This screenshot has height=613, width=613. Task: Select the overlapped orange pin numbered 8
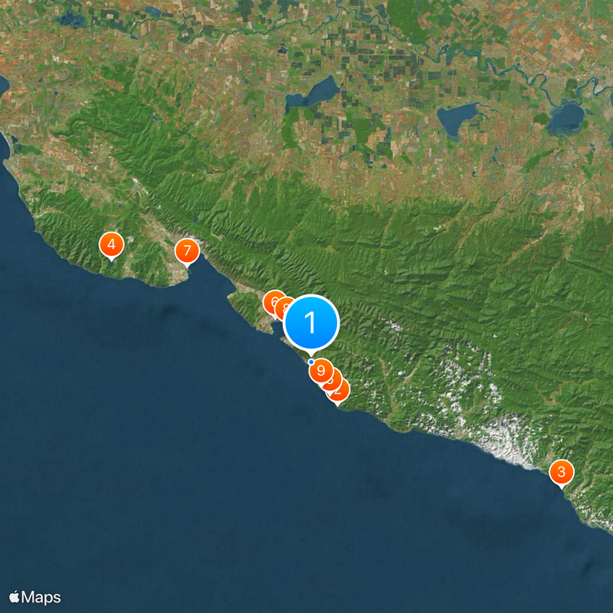click(x=283, y=309)
